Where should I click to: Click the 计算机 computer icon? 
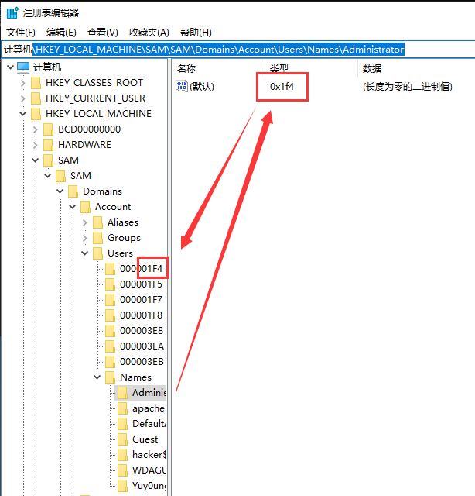pos(23,67)
